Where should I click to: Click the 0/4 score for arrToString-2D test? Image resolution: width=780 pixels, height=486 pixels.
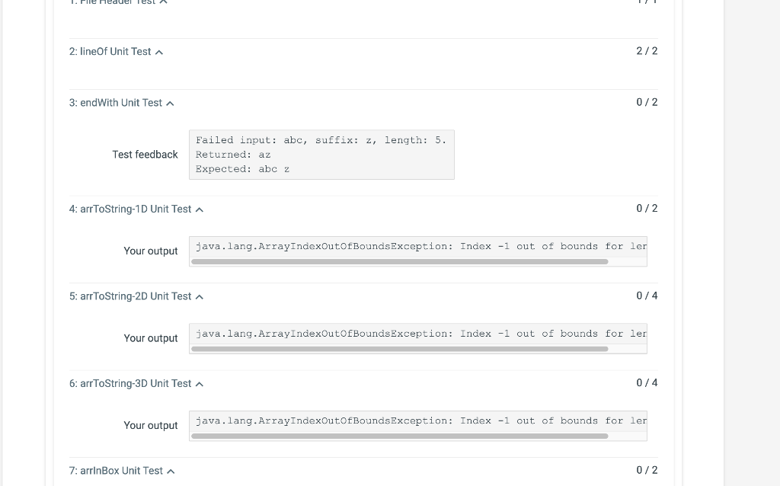coord(645,296)
